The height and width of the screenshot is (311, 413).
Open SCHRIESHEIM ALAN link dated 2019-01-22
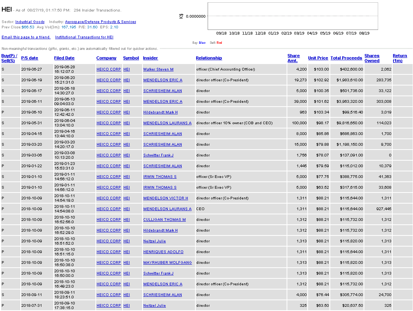coord(162,166)
